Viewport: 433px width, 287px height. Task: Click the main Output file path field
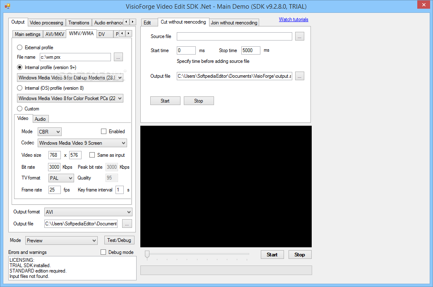81,224
